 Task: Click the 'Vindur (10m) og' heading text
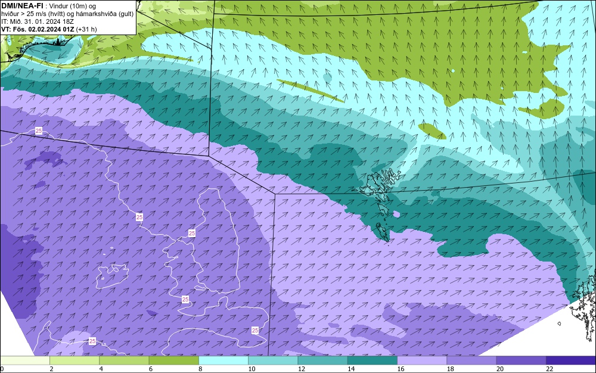point(73,6)
